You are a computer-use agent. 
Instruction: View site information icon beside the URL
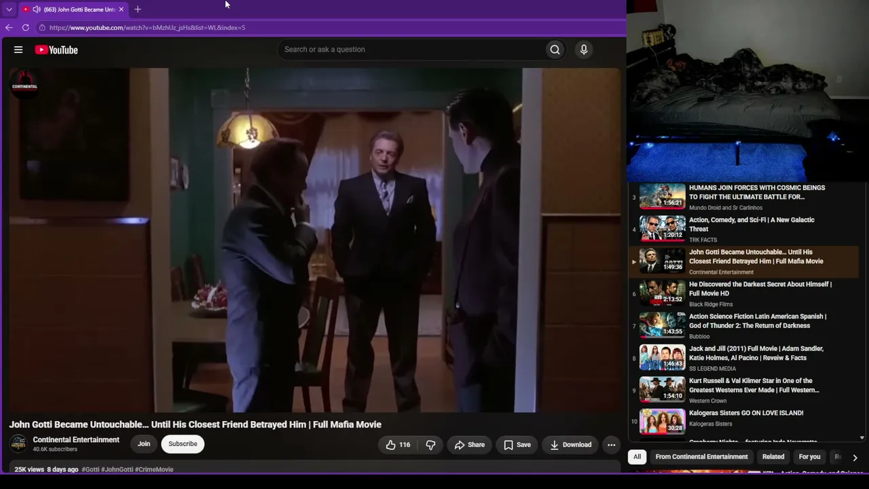(42, 28)
